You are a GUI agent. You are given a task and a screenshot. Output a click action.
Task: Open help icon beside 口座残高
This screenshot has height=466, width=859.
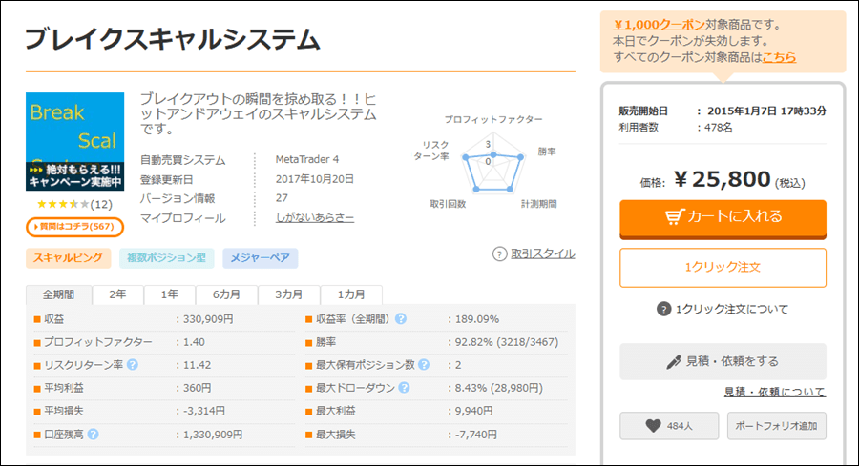click(x=94, y=435)
